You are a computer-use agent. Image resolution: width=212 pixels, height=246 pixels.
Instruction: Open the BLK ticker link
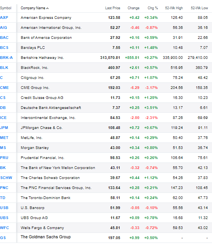coord(4,68)
